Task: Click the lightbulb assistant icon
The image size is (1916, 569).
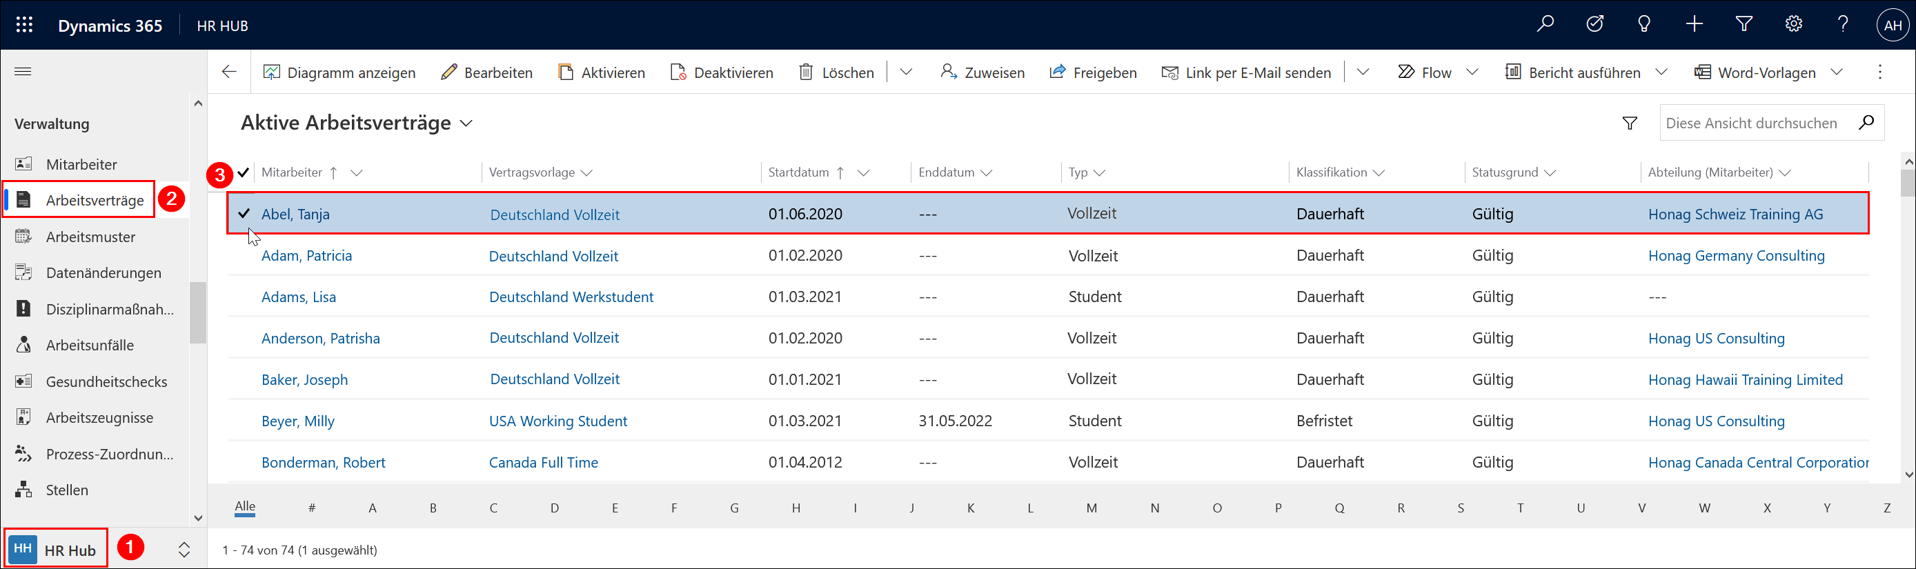Action: tap(1643, 25)
